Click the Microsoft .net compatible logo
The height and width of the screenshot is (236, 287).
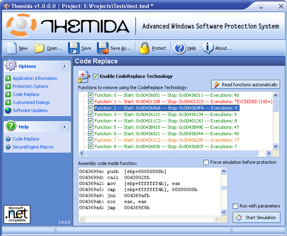coord(17,214)
